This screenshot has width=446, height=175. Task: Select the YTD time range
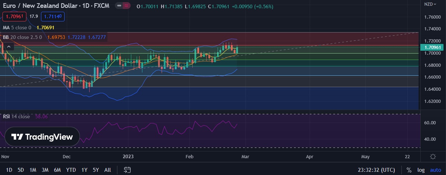pos(71,170)
